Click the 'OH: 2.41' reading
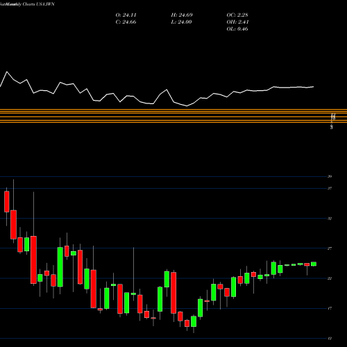The width and height of the screenshot is (347, 347). [237, 22]
